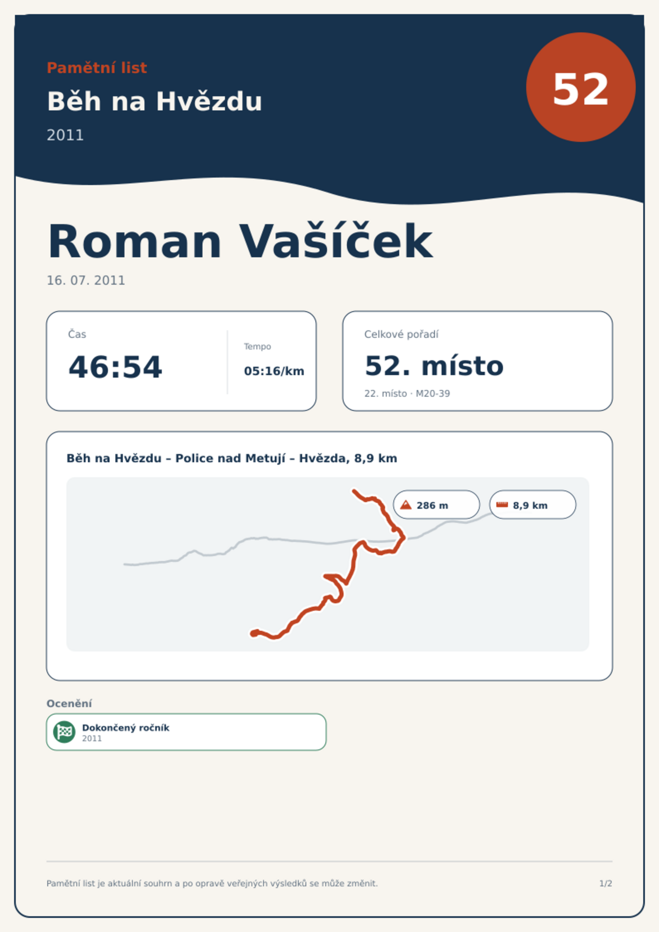Click the route start point dot

pos(254,633)
